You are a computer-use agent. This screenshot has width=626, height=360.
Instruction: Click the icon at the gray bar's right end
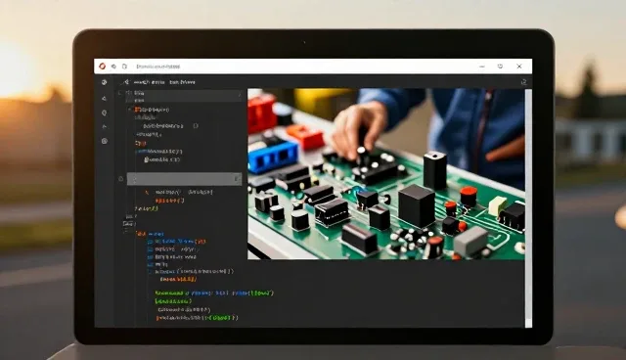(237, 179)
